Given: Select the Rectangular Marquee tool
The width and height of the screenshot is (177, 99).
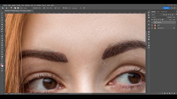Looking at the screenshot, I should 2,15.
